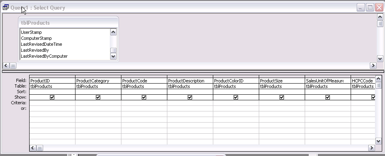Click column selector bar above ProductSize

[282, 76]
